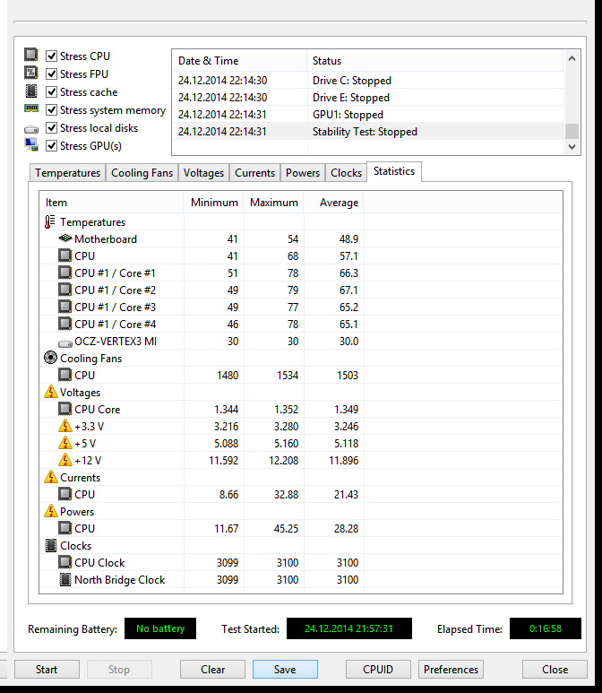Show the Clocks tab
Viewport: 602px width, 693px height.
347,173
